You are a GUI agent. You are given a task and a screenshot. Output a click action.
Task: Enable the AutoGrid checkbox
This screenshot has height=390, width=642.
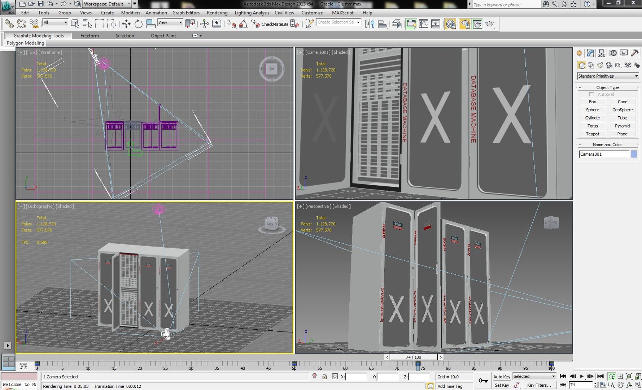tap(591, 94)
